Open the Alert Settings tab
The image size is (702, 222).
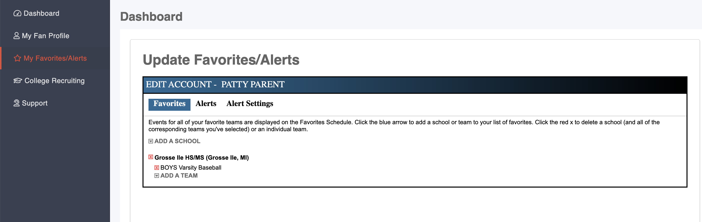pos(249,104)
